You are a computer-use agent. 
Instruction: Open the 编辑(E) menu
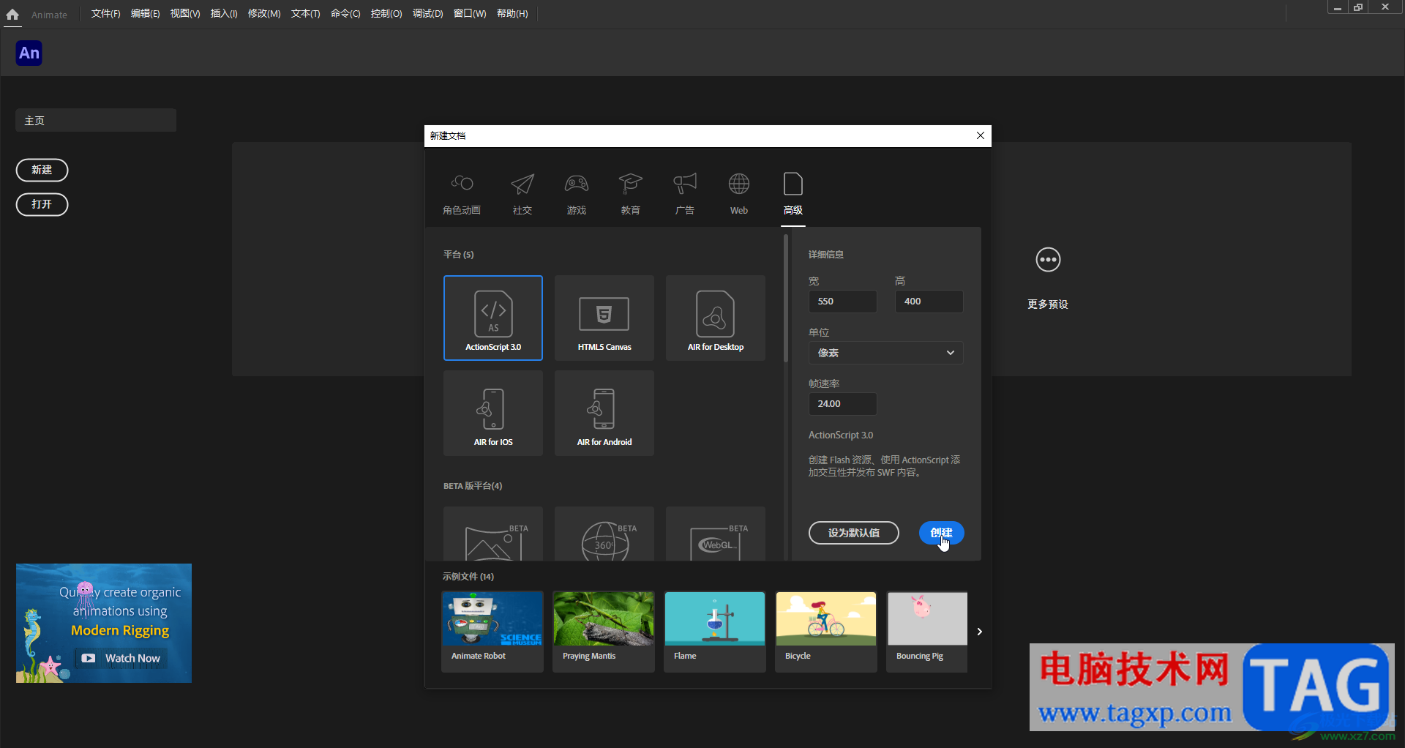145,14
